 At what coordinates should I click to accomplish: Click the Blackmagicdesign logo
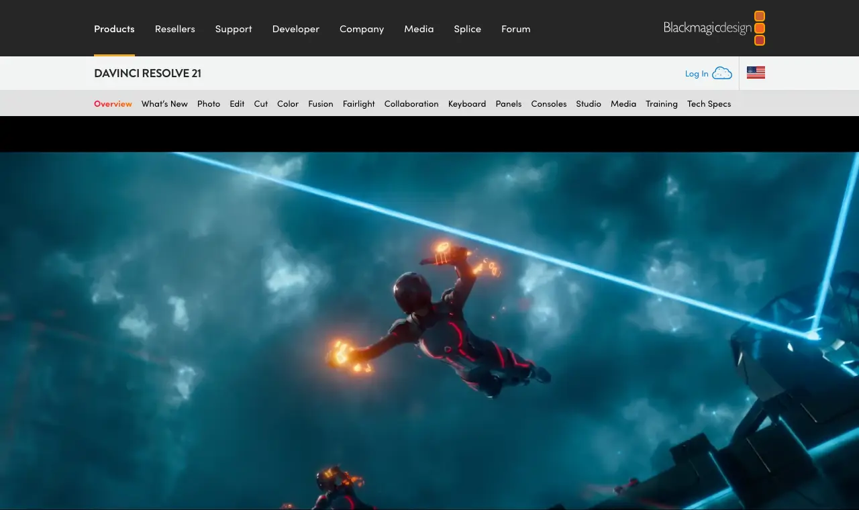pos(714,28)
